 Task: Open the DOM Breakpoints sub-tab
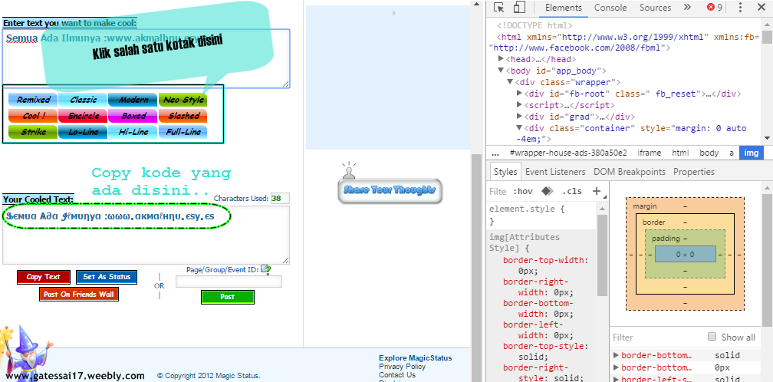[x=630, y=172]
